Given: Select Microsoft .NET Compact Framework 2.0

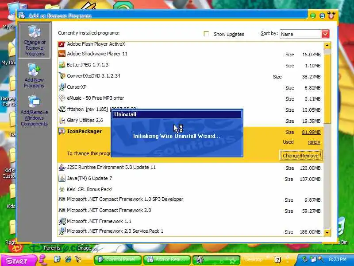Looking at the screenshot, I should (191, 210).
